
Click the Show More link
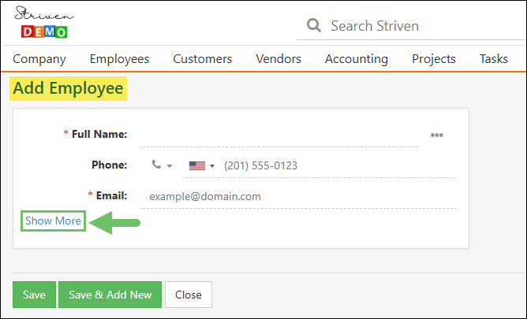click(53, 221)
